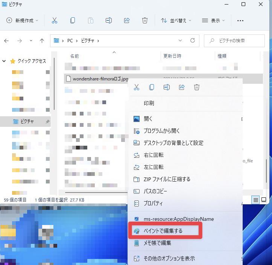This screenshot has width=272, height=265.
Task: Refresh the folder view
Action: tap(193, 40)
